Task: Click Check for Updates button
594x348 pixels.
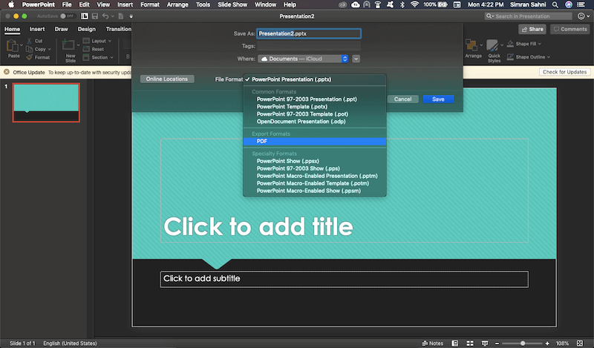Action: pos(564,72)
